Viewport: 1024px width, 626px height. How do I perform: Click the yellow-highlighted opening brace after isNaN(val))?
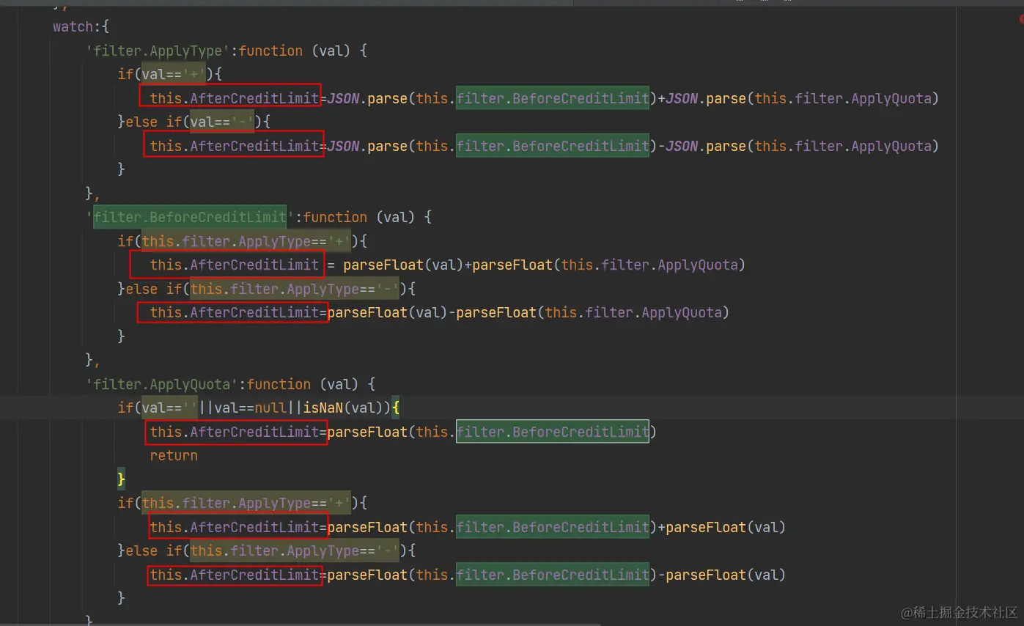pos(396,408)
